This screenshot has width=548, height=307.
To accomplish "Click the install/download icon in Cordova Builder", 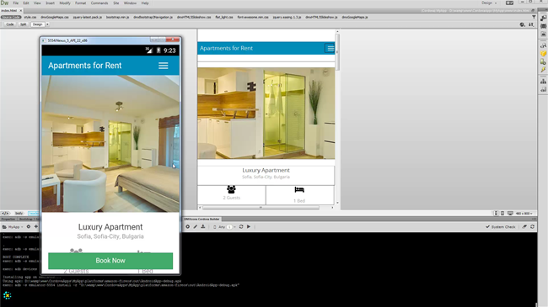I will pos(202,227).
